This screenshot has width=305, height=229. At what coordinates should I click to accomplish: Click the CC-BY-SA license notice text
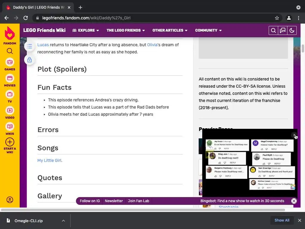click(x=243, y=93)
